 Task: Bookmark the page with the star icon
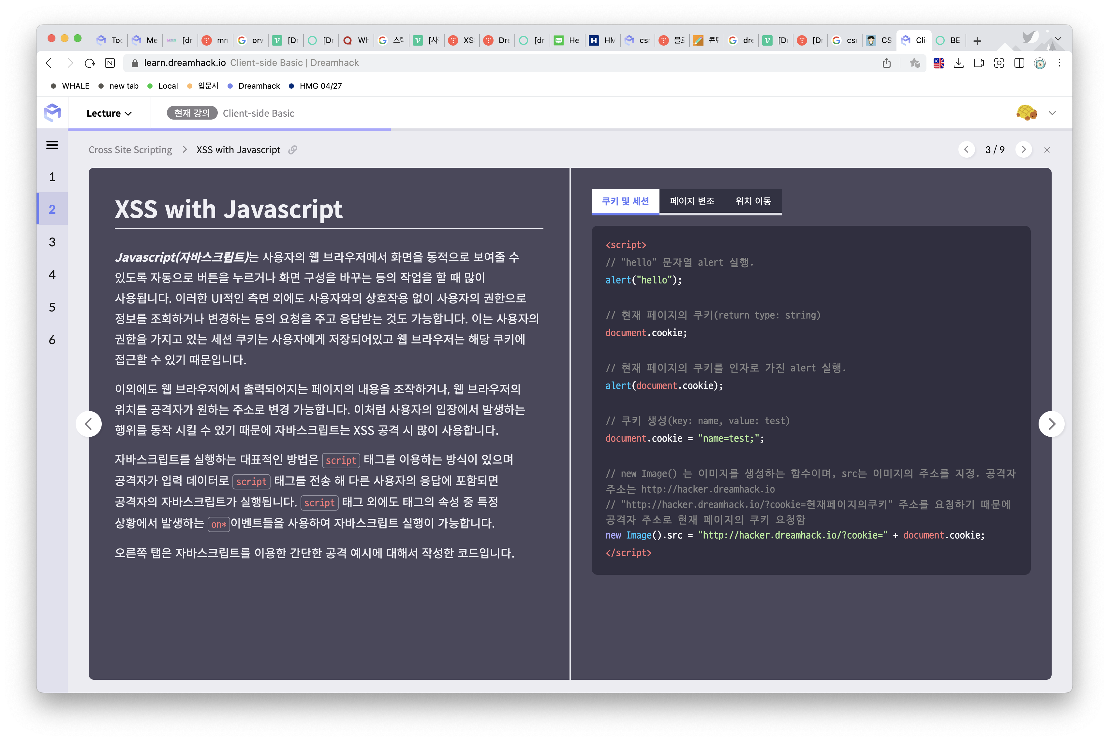coord(915,63)
